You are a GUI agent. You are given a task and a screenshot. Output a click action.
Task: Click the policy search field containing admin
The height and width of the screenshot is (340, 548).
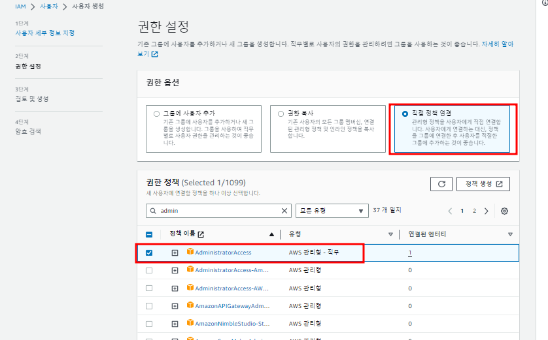(x=218, y=211)
